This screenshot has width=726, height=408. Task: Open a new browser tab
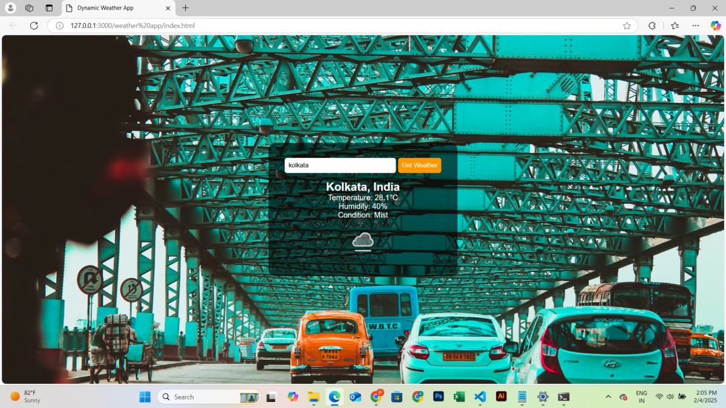[x=185, y=8]
